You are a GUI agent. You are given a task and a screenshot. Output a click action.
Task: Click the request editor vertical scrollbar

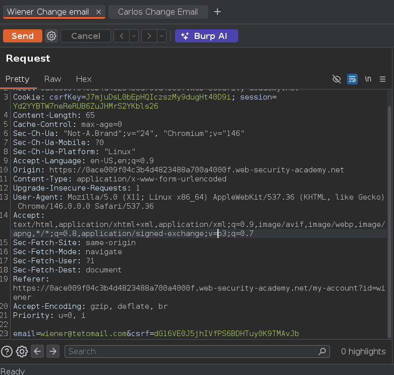tap(389, 221)
